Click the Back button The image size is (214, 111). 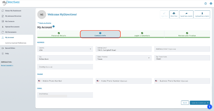[185, 103]
